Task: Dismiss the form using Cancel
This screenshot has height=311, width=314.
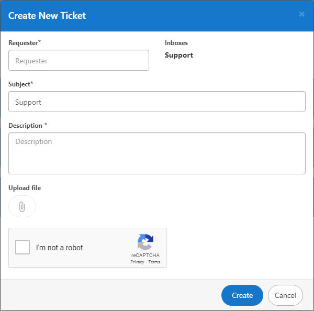Action: pos(285,295)
